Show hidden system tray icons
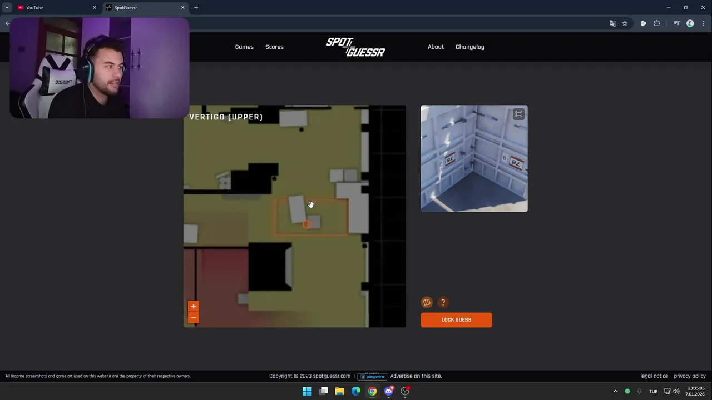 pos(615,391)
